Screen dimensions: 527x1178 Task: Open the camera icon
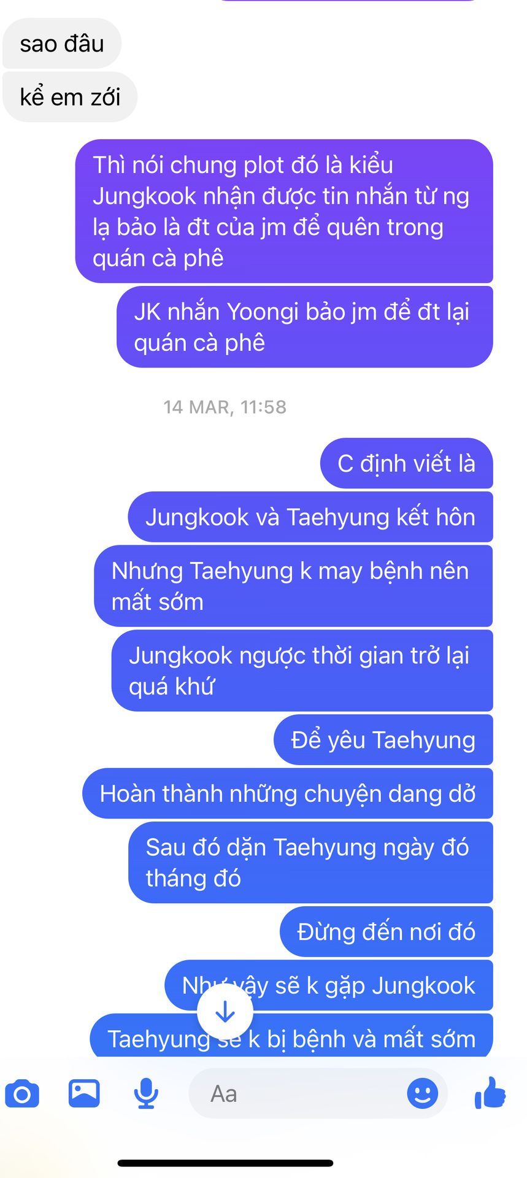22,1094
